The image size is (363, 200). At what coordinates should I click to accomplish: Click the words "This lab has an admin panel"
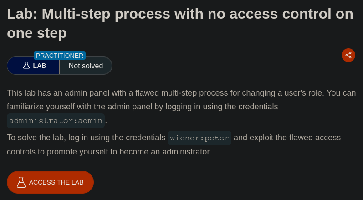tap(55, 93)
